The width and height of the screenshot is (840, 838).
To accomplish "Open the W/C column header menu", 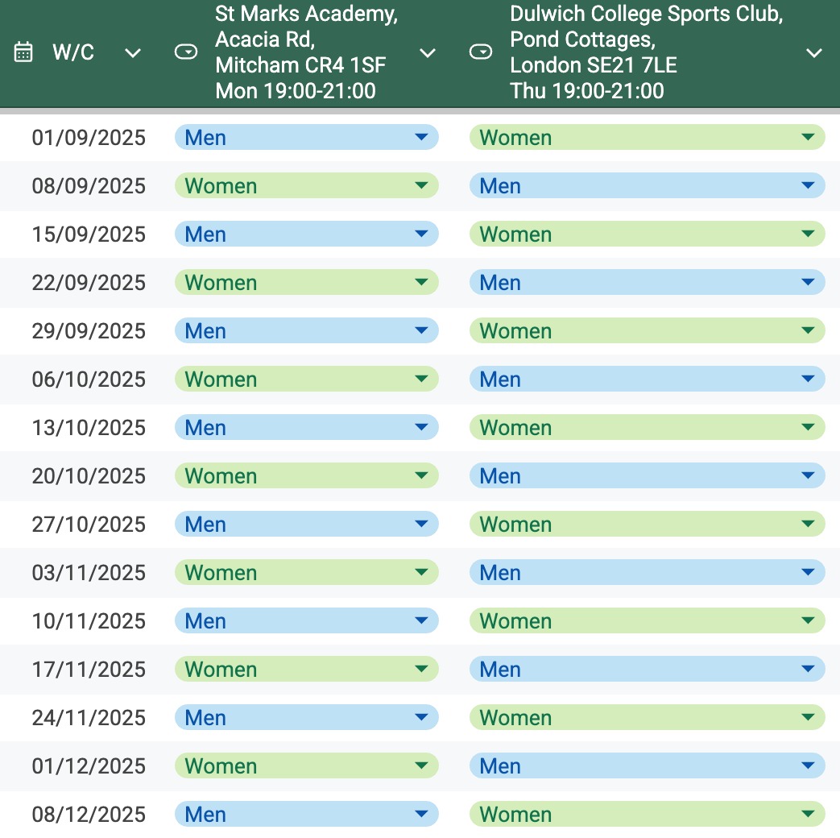I will pyautogui.click(x=133, y=53).
